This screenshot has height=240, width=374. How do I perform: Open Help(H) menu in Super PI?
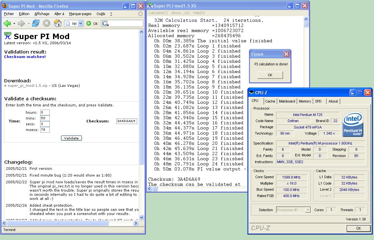tap(199, 13)
